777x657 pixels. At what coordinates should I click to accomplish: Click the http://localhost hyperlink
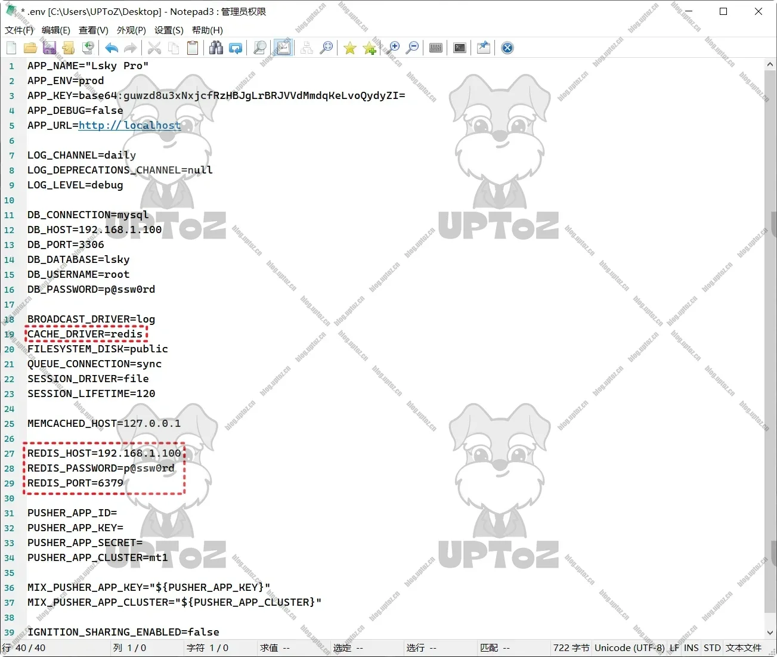coord(129,125)
